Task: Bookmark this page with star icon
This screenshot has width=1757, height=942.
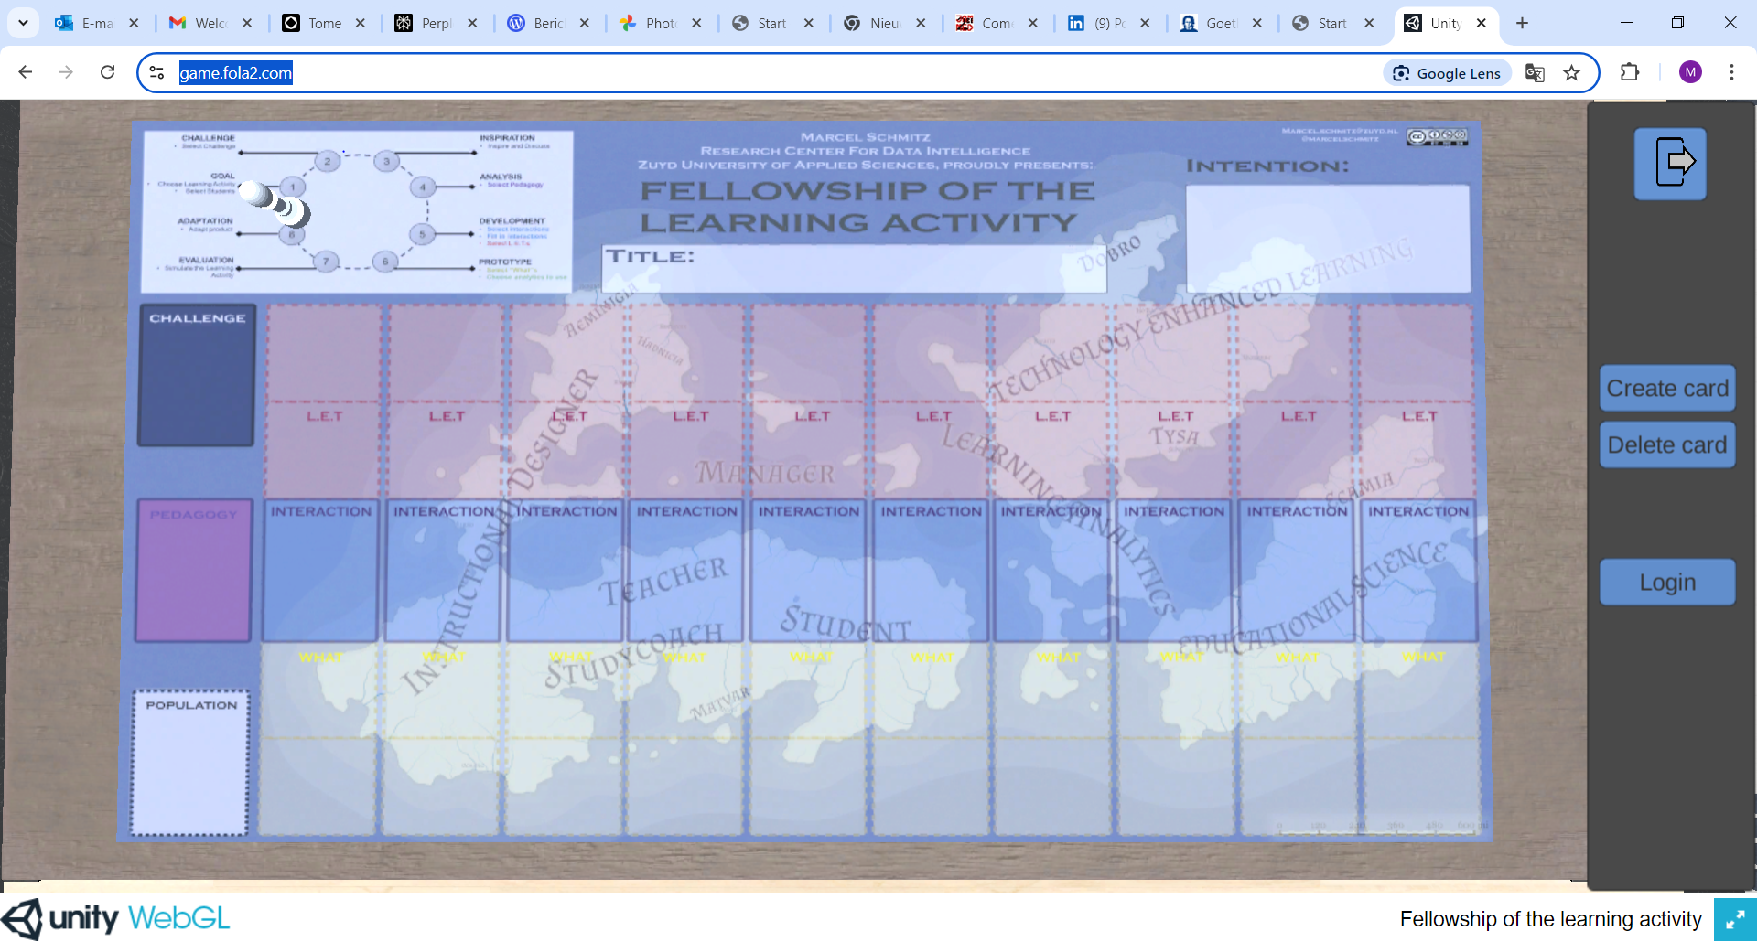Action: (x=1571, y=73)
